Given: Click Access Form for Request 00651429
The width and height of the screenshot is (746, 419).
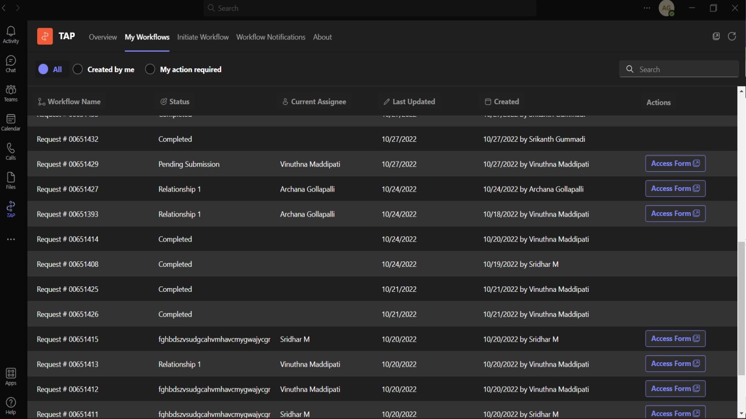Looking at the screenshot, I should [x=675, y=164].
